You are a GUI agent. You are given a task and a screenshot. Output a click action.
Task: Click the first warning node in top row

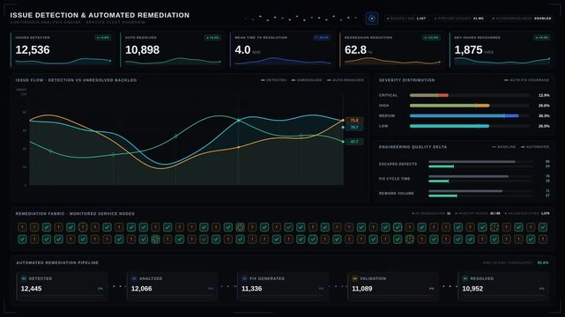coord(22,227)
